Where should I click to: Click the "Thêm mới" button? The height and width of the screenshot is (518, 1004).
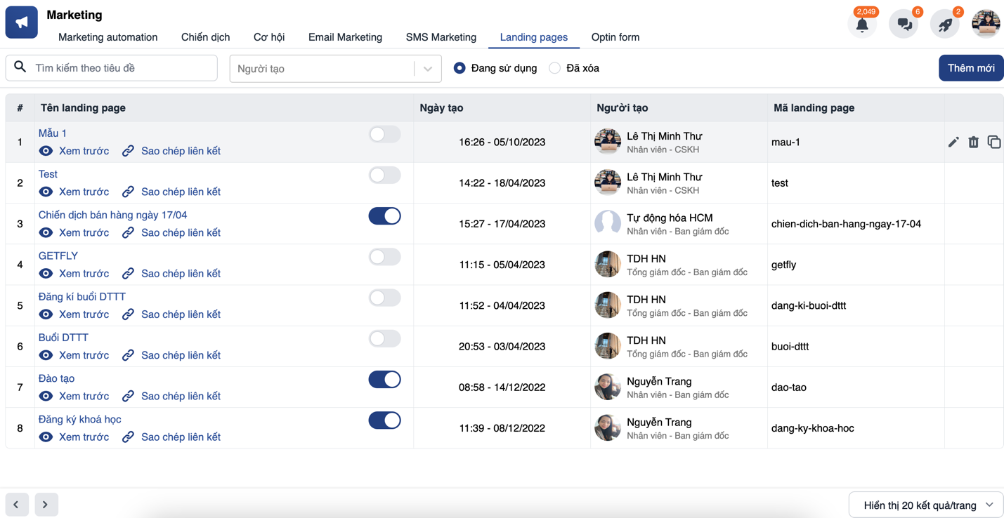970,67
